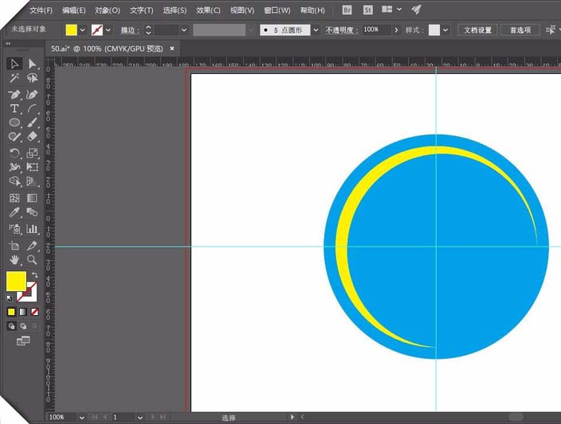Open the zoom level dropdown at bottom
This screenshot has width=561, height=424.
81,417
